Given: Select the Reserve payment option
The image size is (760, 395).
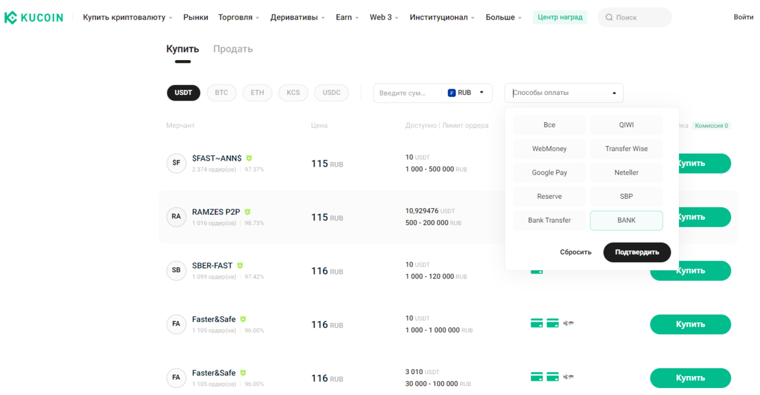Looking at the screenshot, I should pyautogui.click(x=549, y=196).
